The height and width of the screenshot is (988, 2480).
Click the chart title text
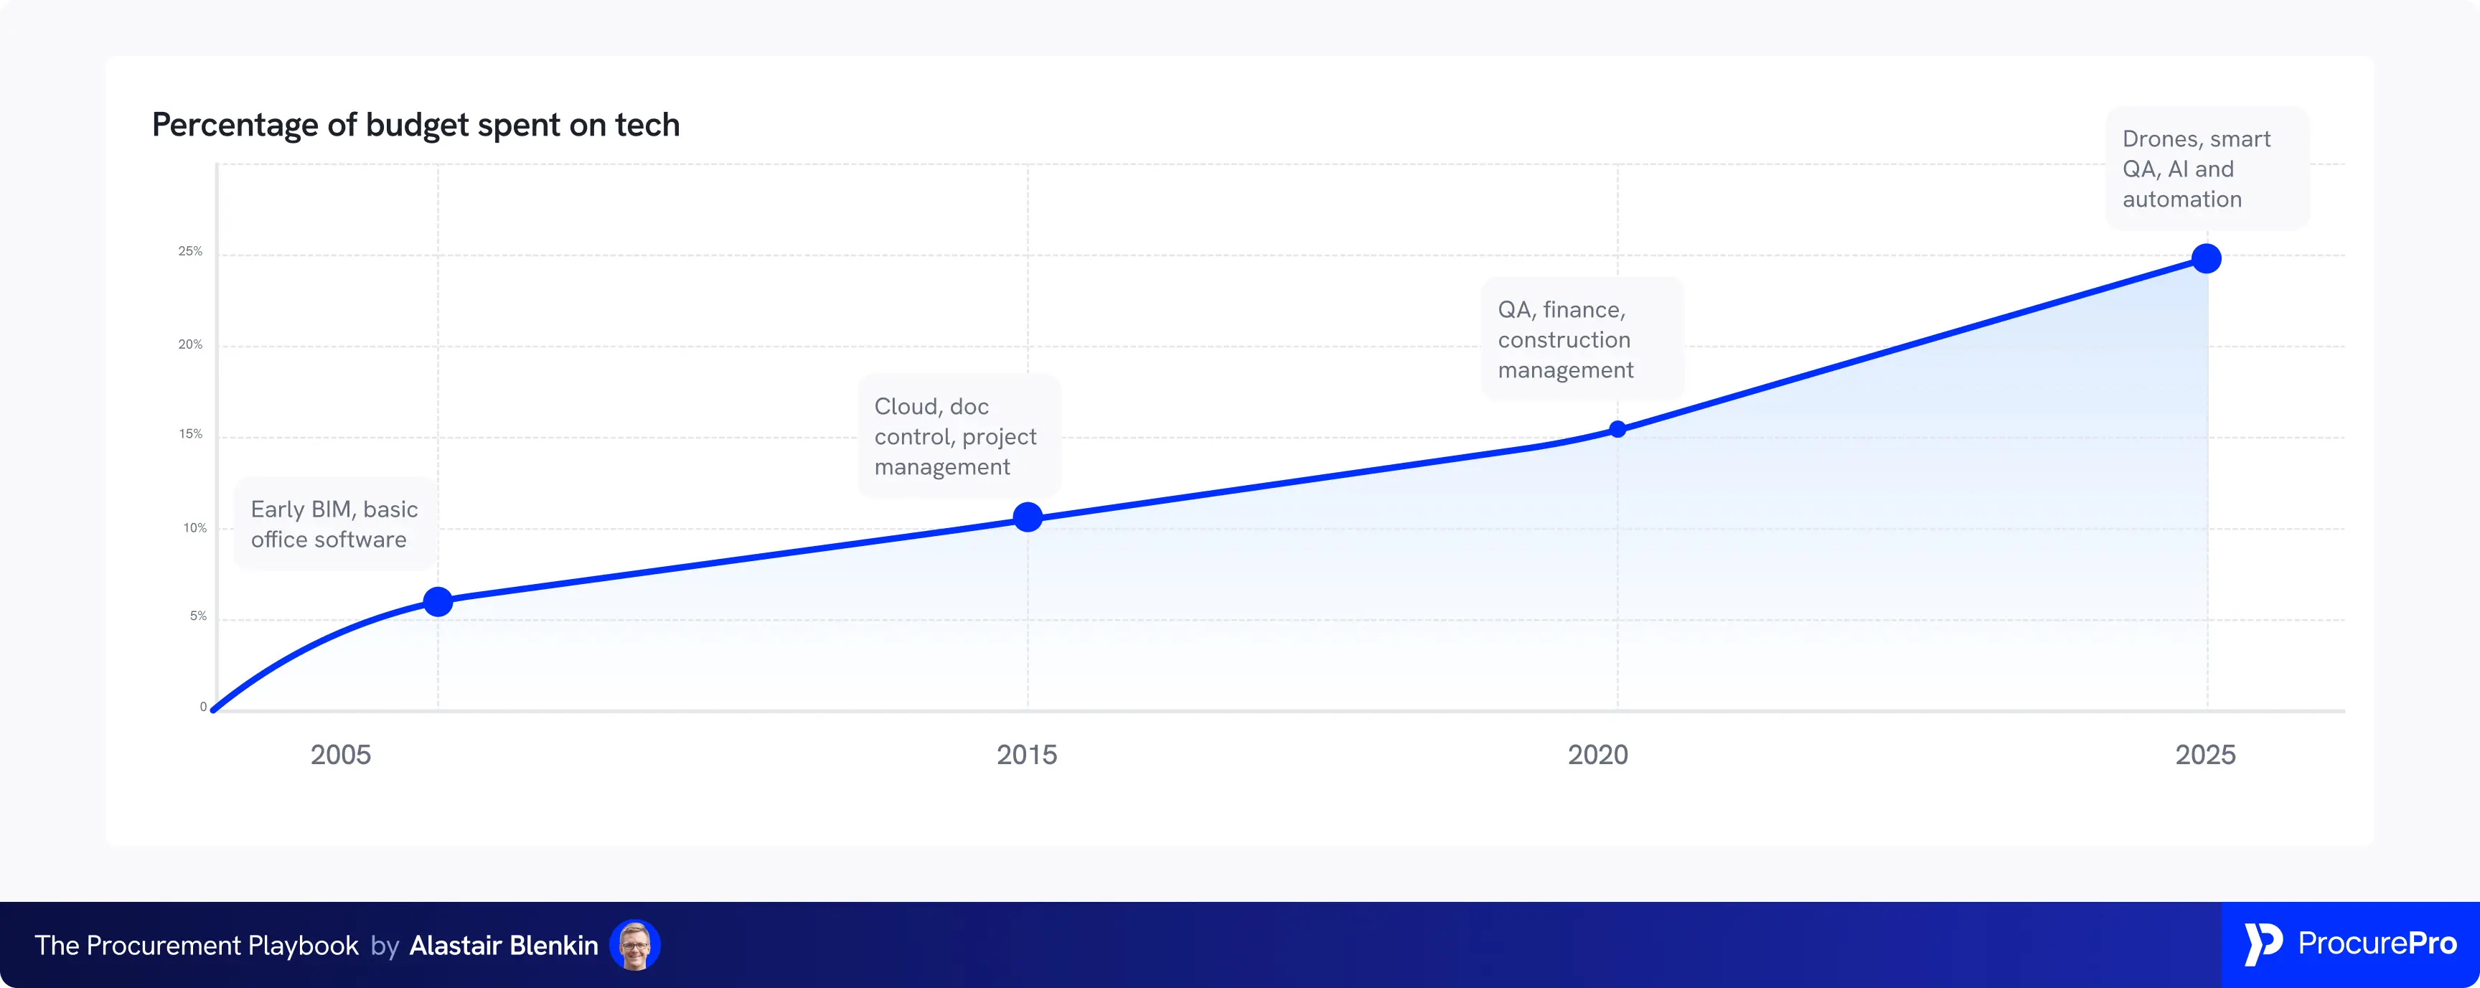[415, 125]
